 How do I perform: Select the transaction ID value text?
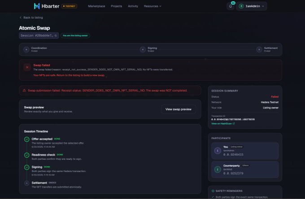(x=233, y=119)
